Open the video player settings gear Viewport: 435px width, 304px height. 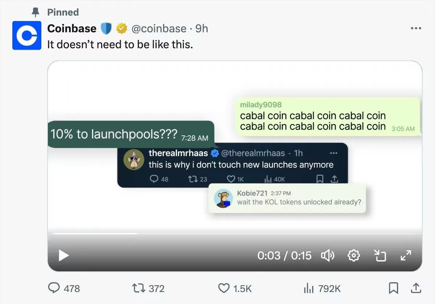point(353,255)
